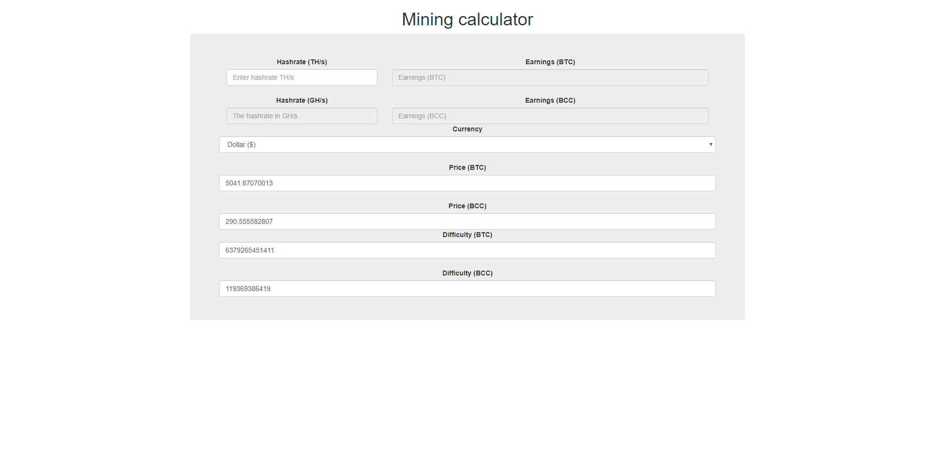This screenshot has height=456, width=935.
Task: Click the Price (BTC) field 5041.87070013
Action: point(467,183)
